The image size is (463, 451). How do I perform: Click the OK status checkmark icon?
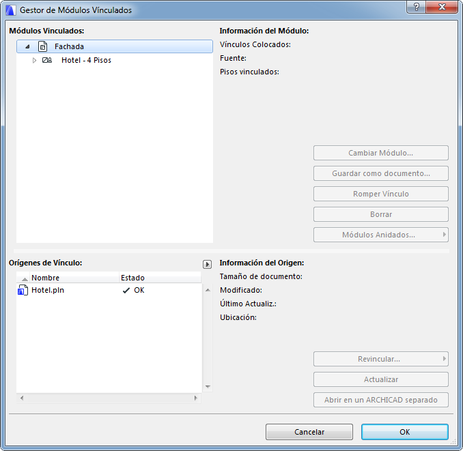click(126, 291)
